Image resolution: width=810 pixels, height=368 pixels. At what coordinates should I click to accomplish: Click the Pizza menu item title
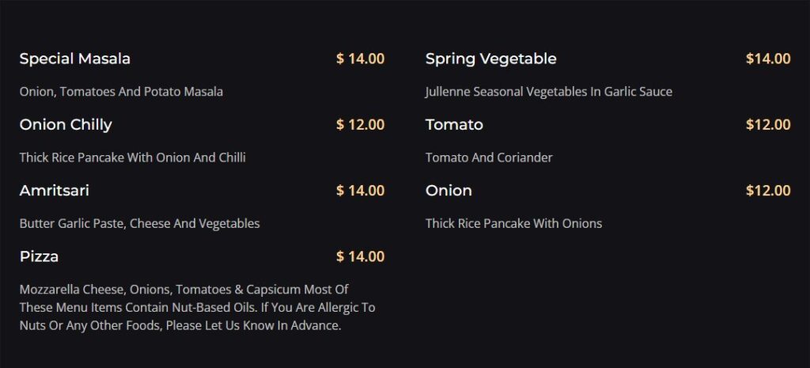(x=39, y=256)
